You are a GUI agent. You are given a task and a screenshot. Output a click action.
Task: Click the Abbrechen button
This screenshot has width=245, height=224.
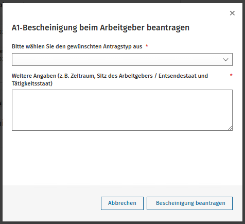(122, 203)
